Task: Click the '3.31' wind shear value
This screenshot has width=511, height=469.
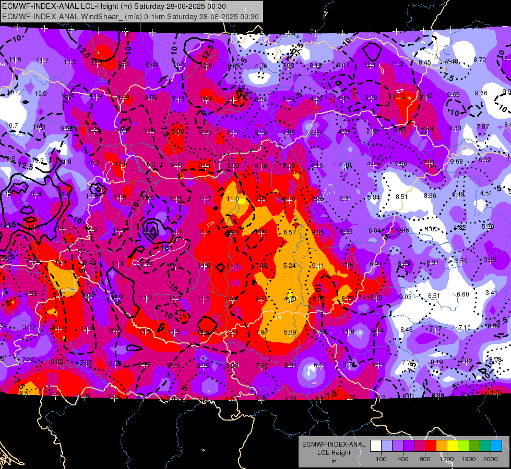Action: pyautogui.click(x=345, y=198)
